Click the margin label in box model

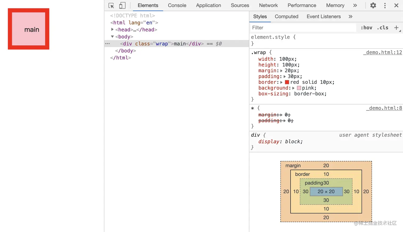coord(293,166)
